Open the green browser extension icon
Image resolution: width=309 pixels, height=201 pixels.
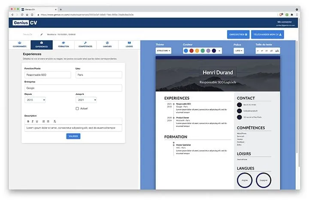[x=287, y=15]
